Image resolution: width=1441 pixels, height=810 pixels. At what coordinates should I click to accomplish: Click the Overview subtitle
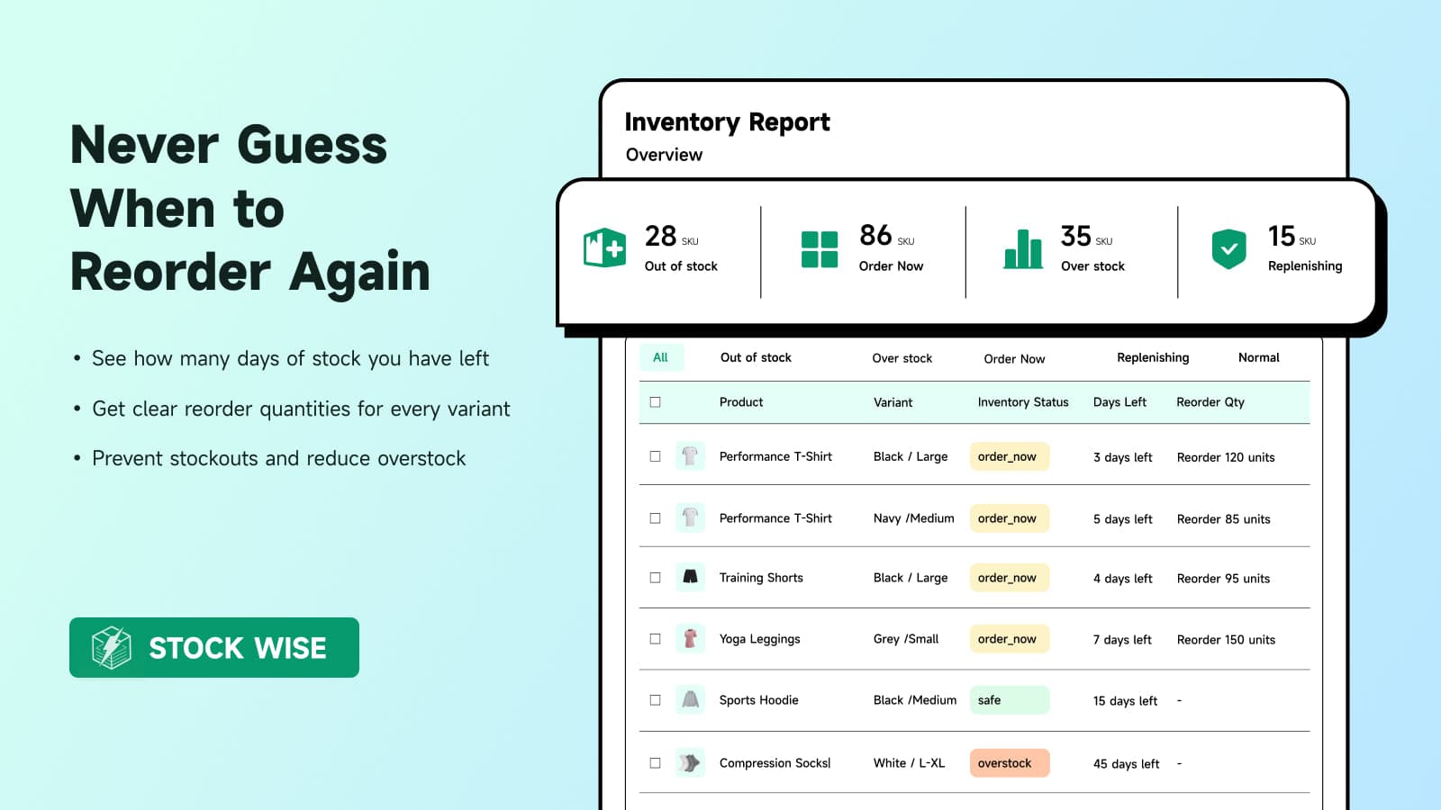[664, 155]
